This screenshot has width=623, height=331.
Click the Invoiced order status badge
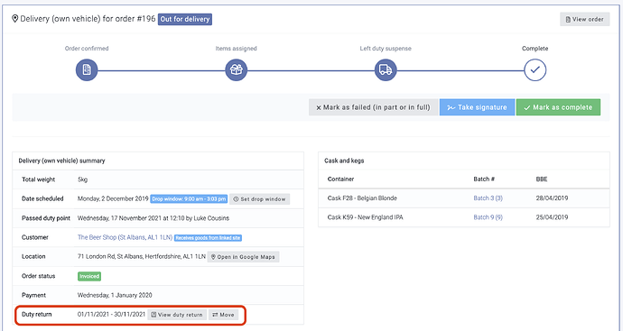(x=89, y=276)
